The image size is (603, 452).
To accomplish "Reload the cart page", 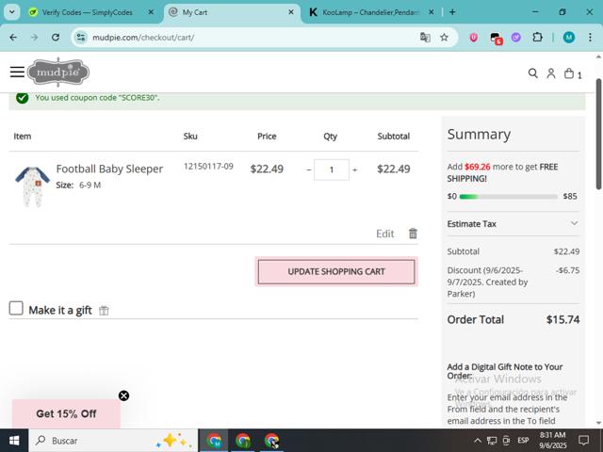I will (56, 38).
